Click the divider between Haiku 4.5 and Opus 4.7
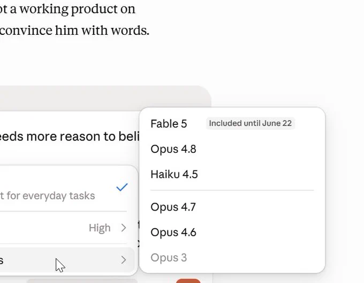The image size is (364, 283). 232,190
